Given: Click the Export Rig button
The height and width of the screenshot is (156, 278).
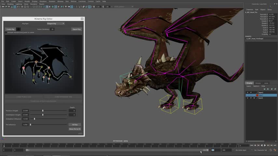Looking at the screenshot, I should (76, 29).
